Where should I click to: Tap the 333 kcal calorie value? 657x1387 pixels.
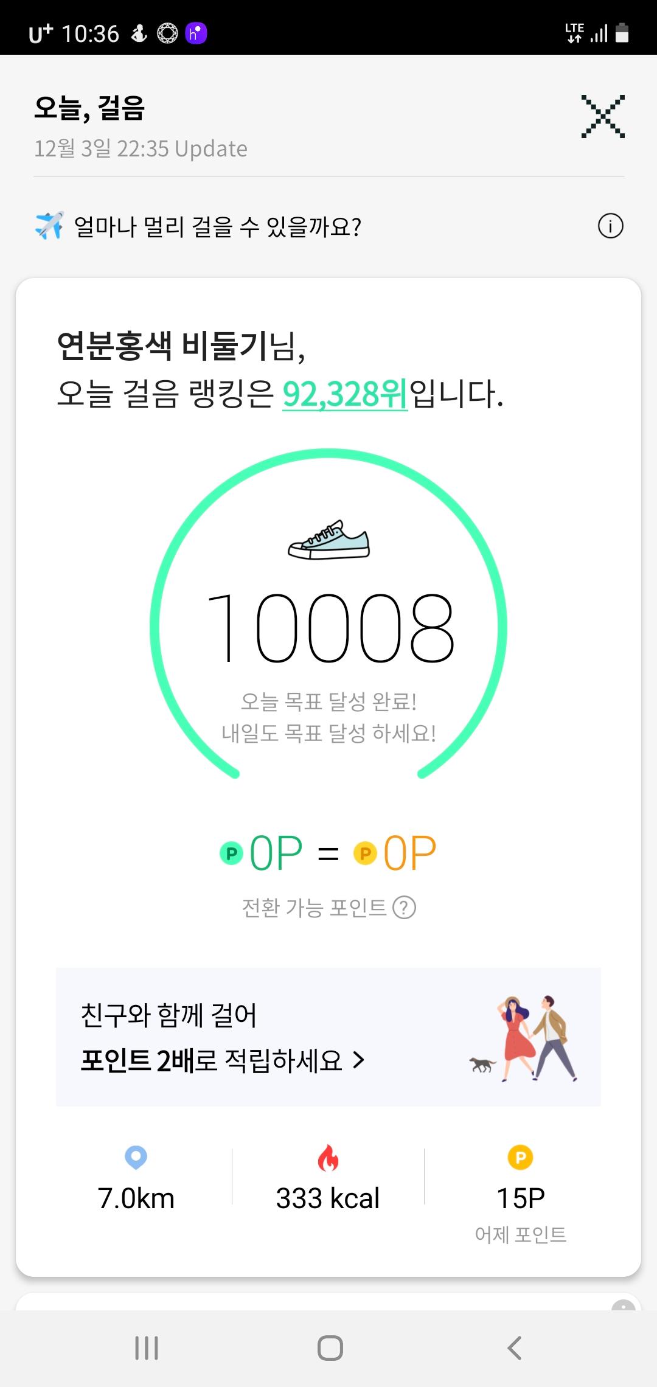point(328,1198)
